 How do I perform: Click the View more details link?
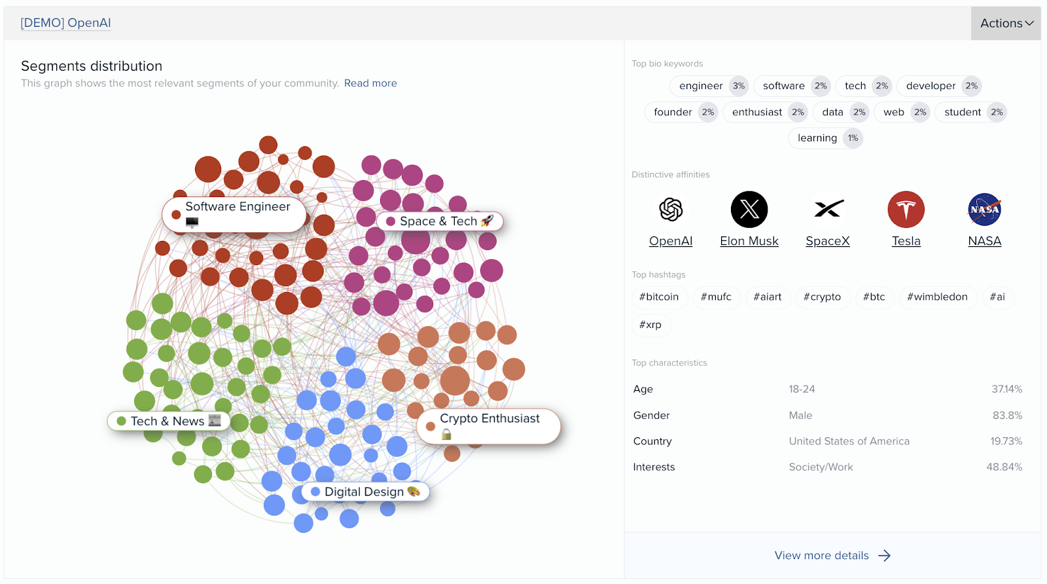click(821, 556)
